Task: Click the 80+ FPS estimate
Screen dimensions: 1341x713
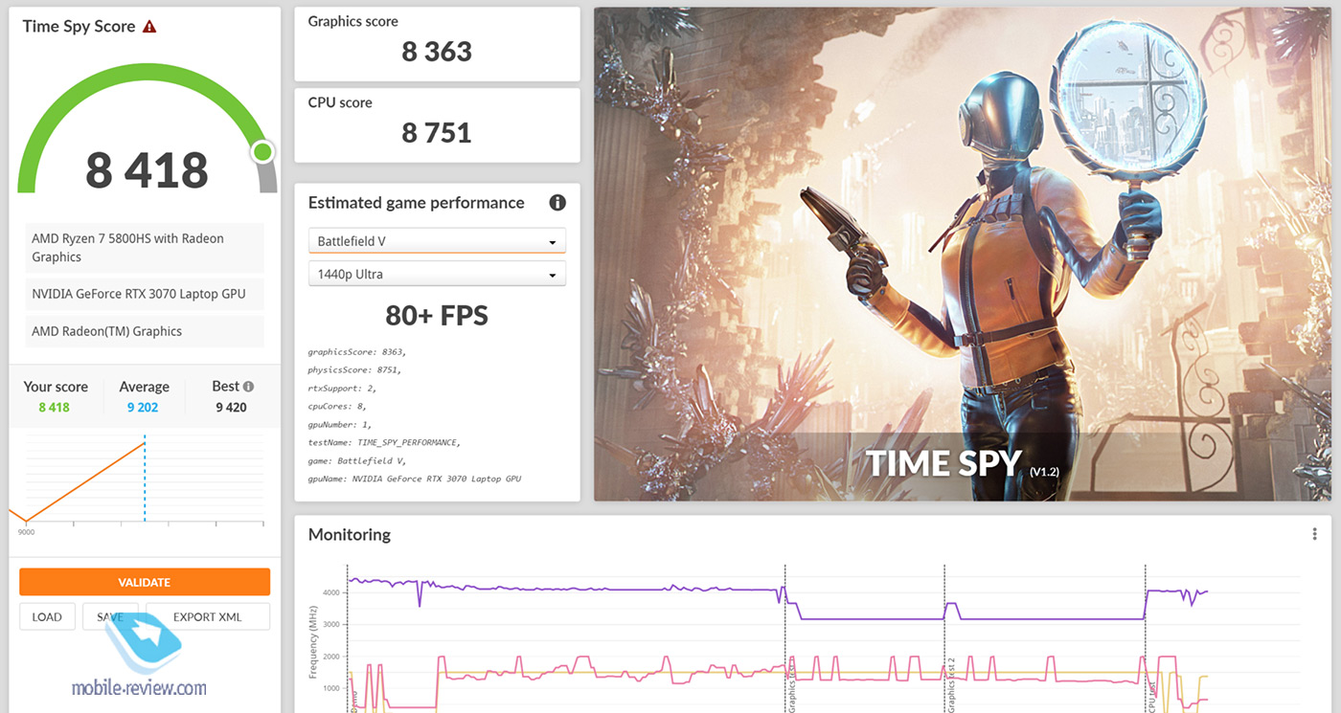Action: coord(437,315)
